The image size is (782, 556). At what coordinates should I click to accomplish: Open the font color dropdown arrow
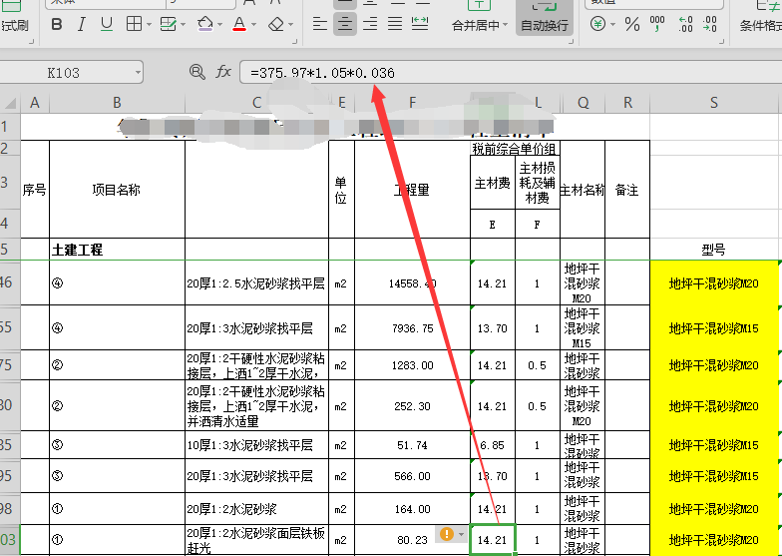click(253, 24)
